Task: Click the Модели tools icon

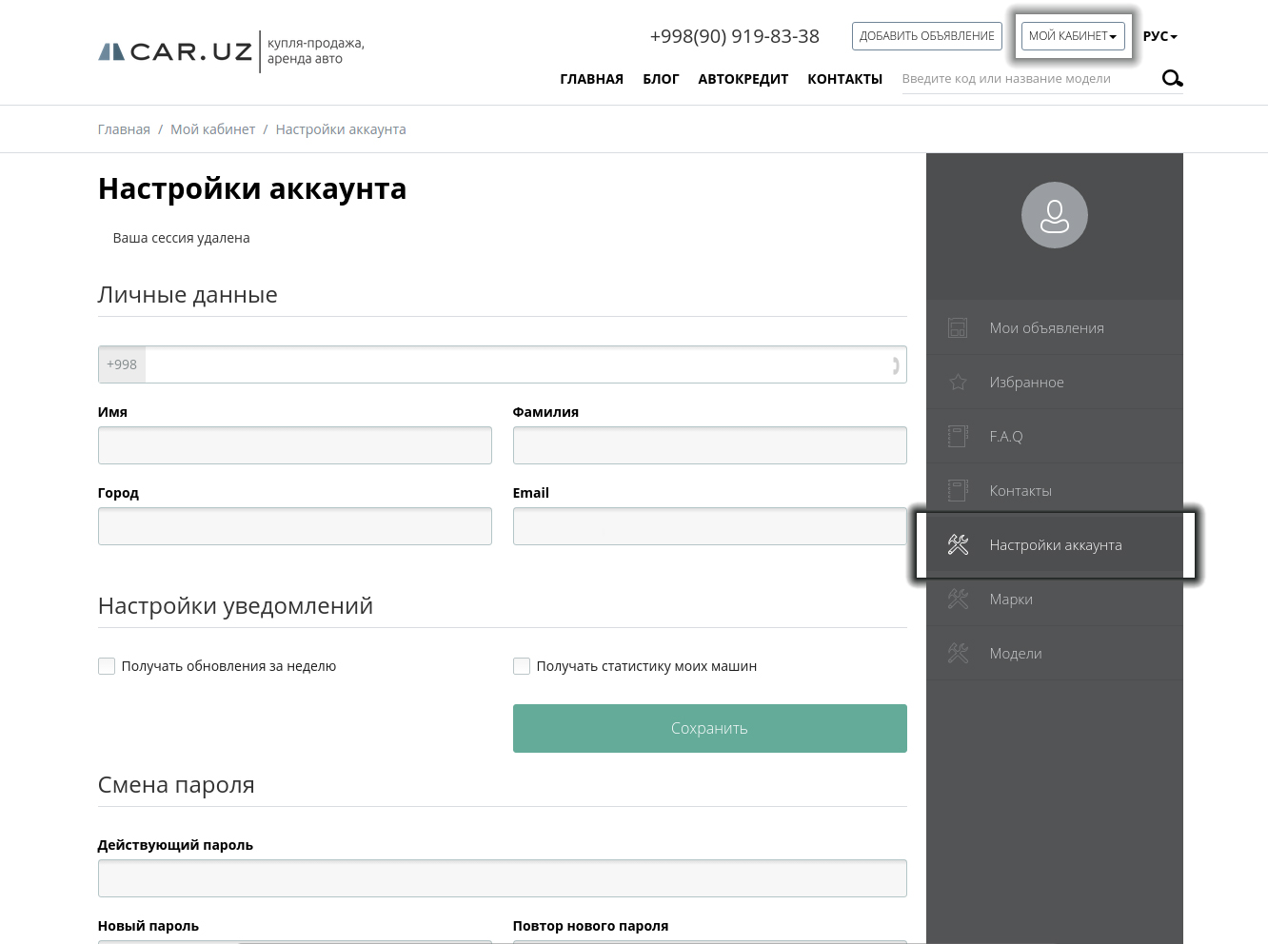Action: 958,654
